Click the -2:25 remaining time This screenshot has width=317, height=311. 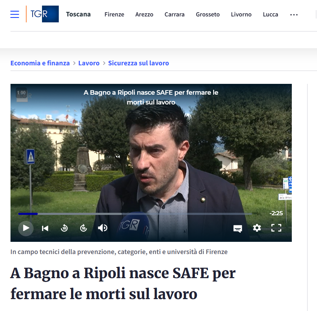click(x=276, y=213)
